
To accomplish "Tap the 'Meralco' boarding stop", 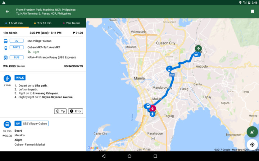I will pos(19,135).
